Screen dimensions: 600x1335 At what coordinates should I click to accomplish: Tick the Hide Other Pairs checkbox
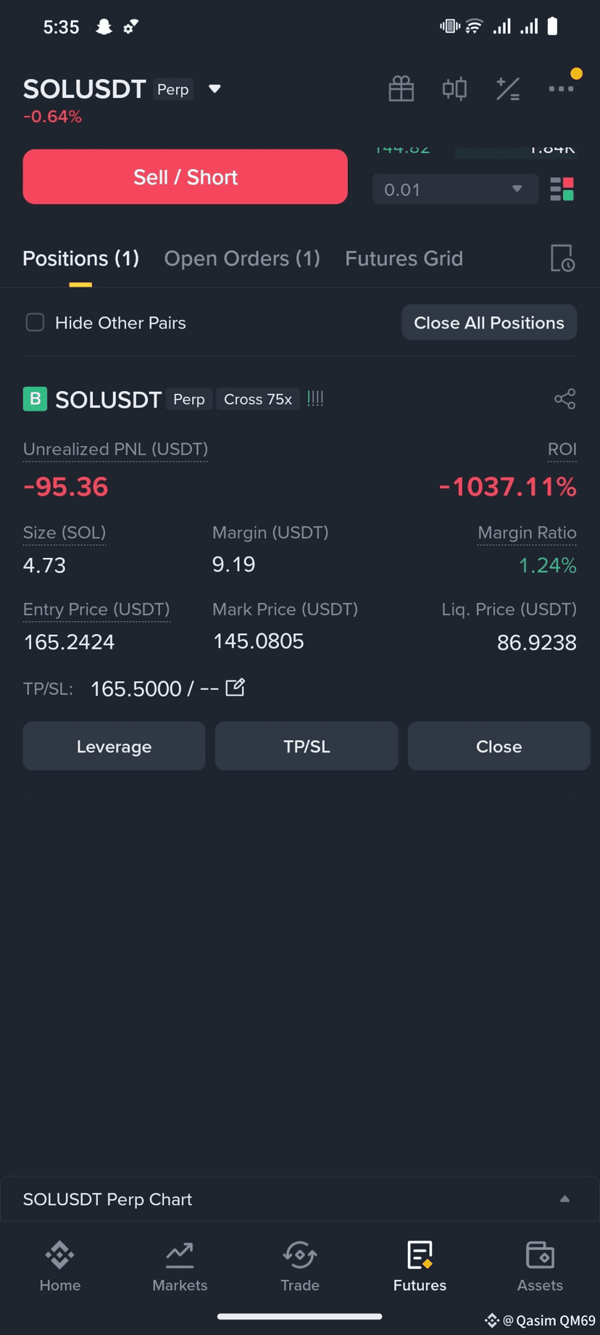pyautogui.click(x=35, y=322)
